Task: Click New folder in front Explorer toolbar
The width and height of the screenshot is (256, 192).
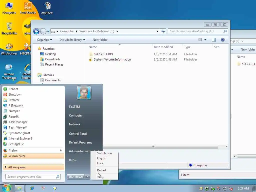Action: [x=100, y=40]
